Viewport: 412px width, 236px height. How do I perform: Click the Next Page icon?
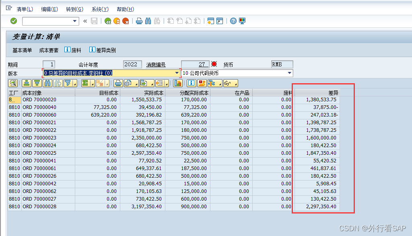[x=189, y=21]
